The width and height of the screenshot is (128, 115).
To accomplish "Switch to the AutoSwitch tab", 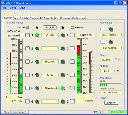I will click(21, 18).
